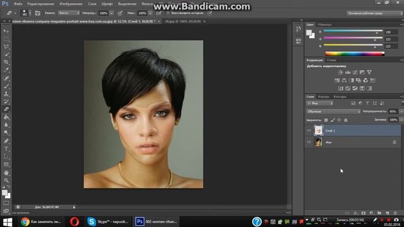Viewport: 404px width, 227px height.
Task: Select the Magic Wand tool
Action: 6,54
